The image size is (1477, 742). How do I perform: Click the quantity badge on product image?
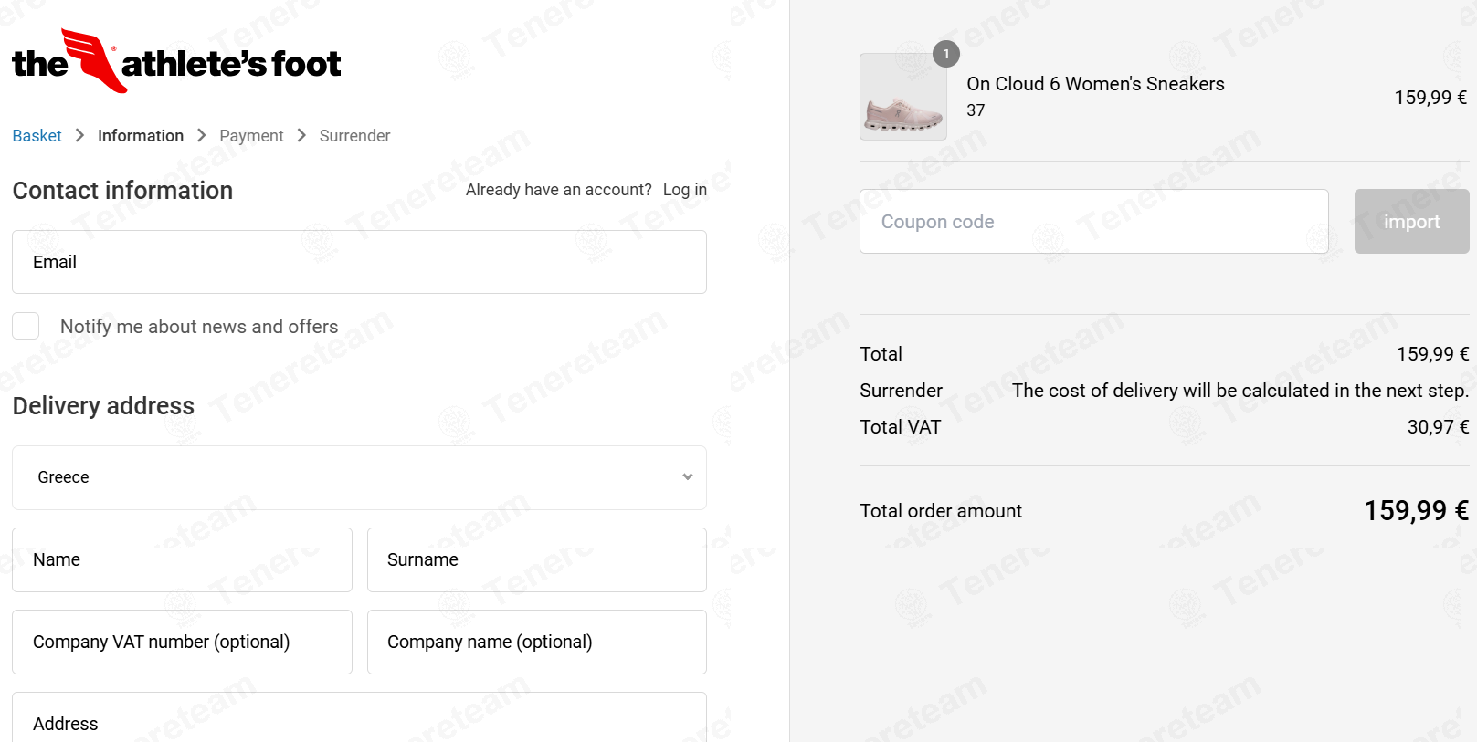(946, 54)
